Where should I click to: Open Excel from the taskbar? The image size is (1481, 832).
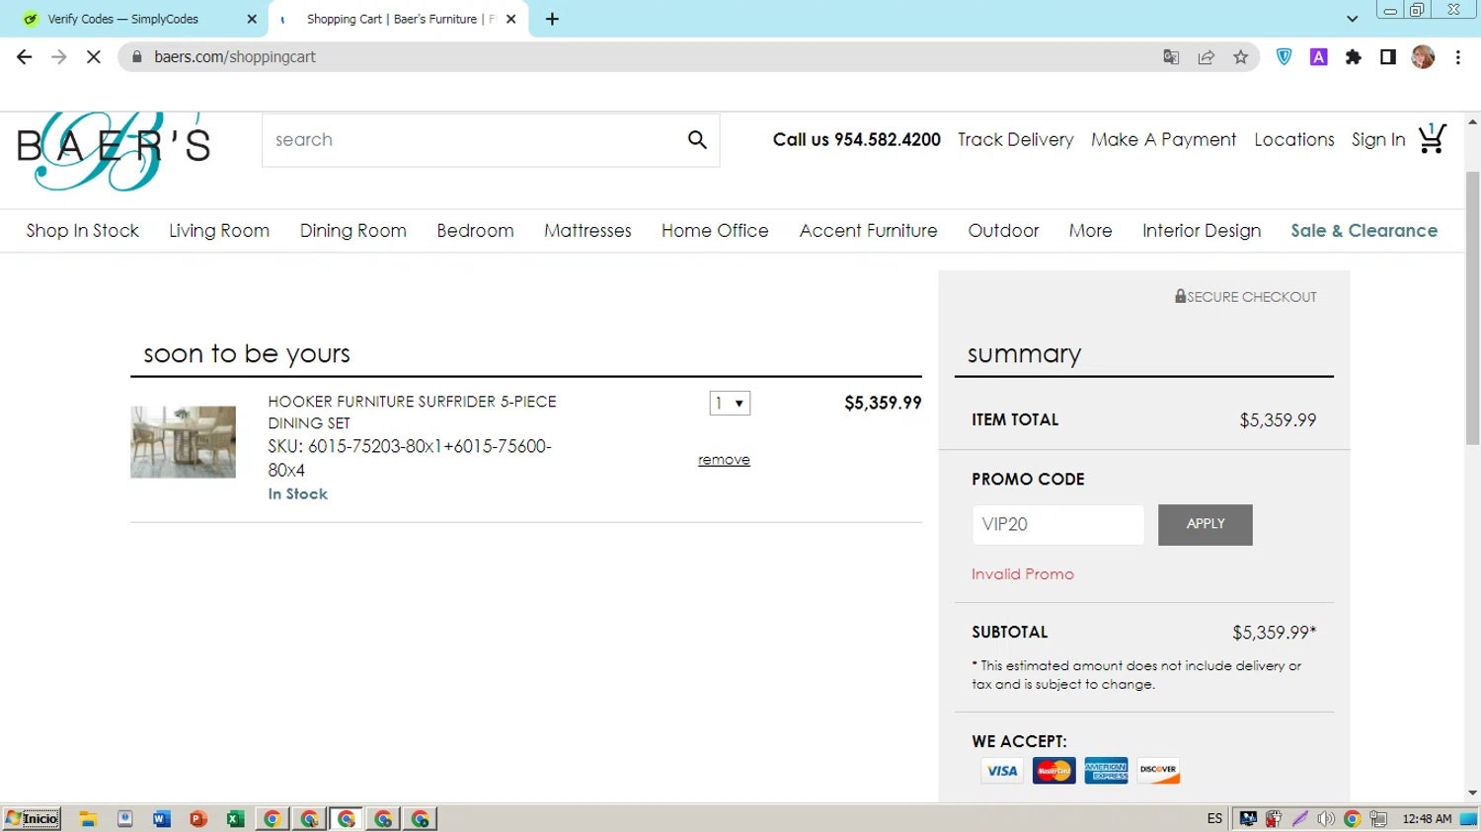pos(235,819)
